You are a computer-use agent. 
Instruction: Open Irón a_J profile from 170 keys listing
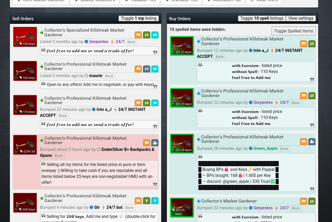tap(104, 109)
